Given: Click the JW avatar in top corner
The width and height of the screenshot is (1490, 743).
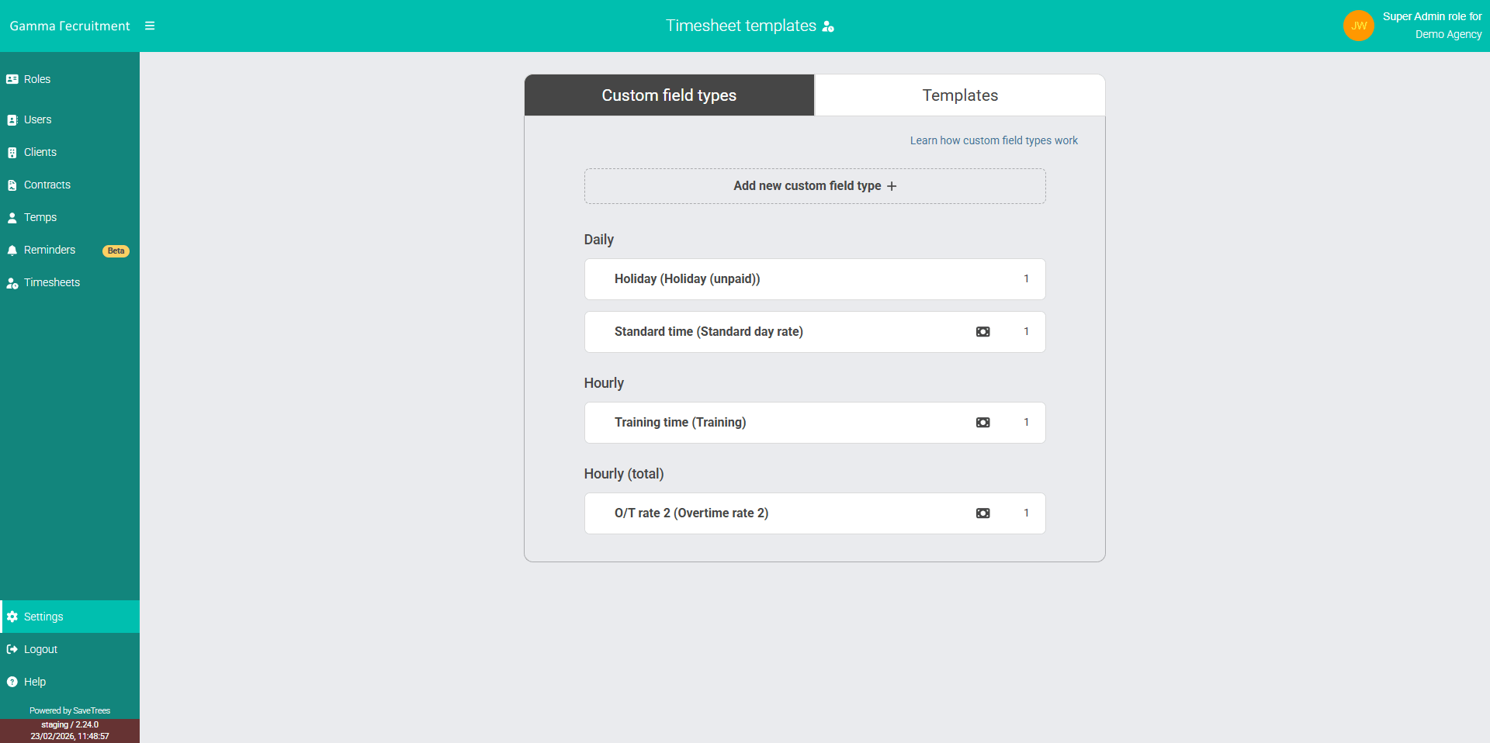Looking at the screenshot, I should pyautogui.click(x=1359, y=26).
